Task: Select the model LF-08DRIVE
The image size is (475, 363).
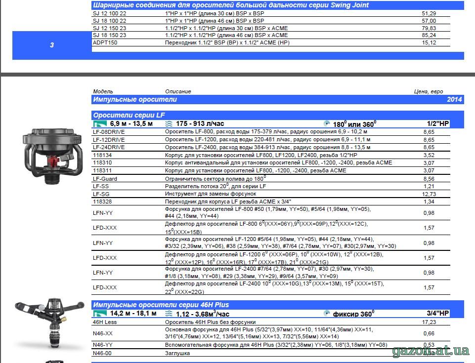Action: [x=109, y=132]
